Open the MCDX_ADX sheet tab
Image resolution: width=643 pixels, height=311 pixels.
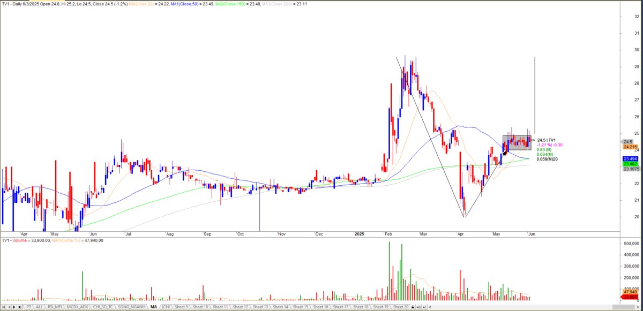tap(77, 307)
